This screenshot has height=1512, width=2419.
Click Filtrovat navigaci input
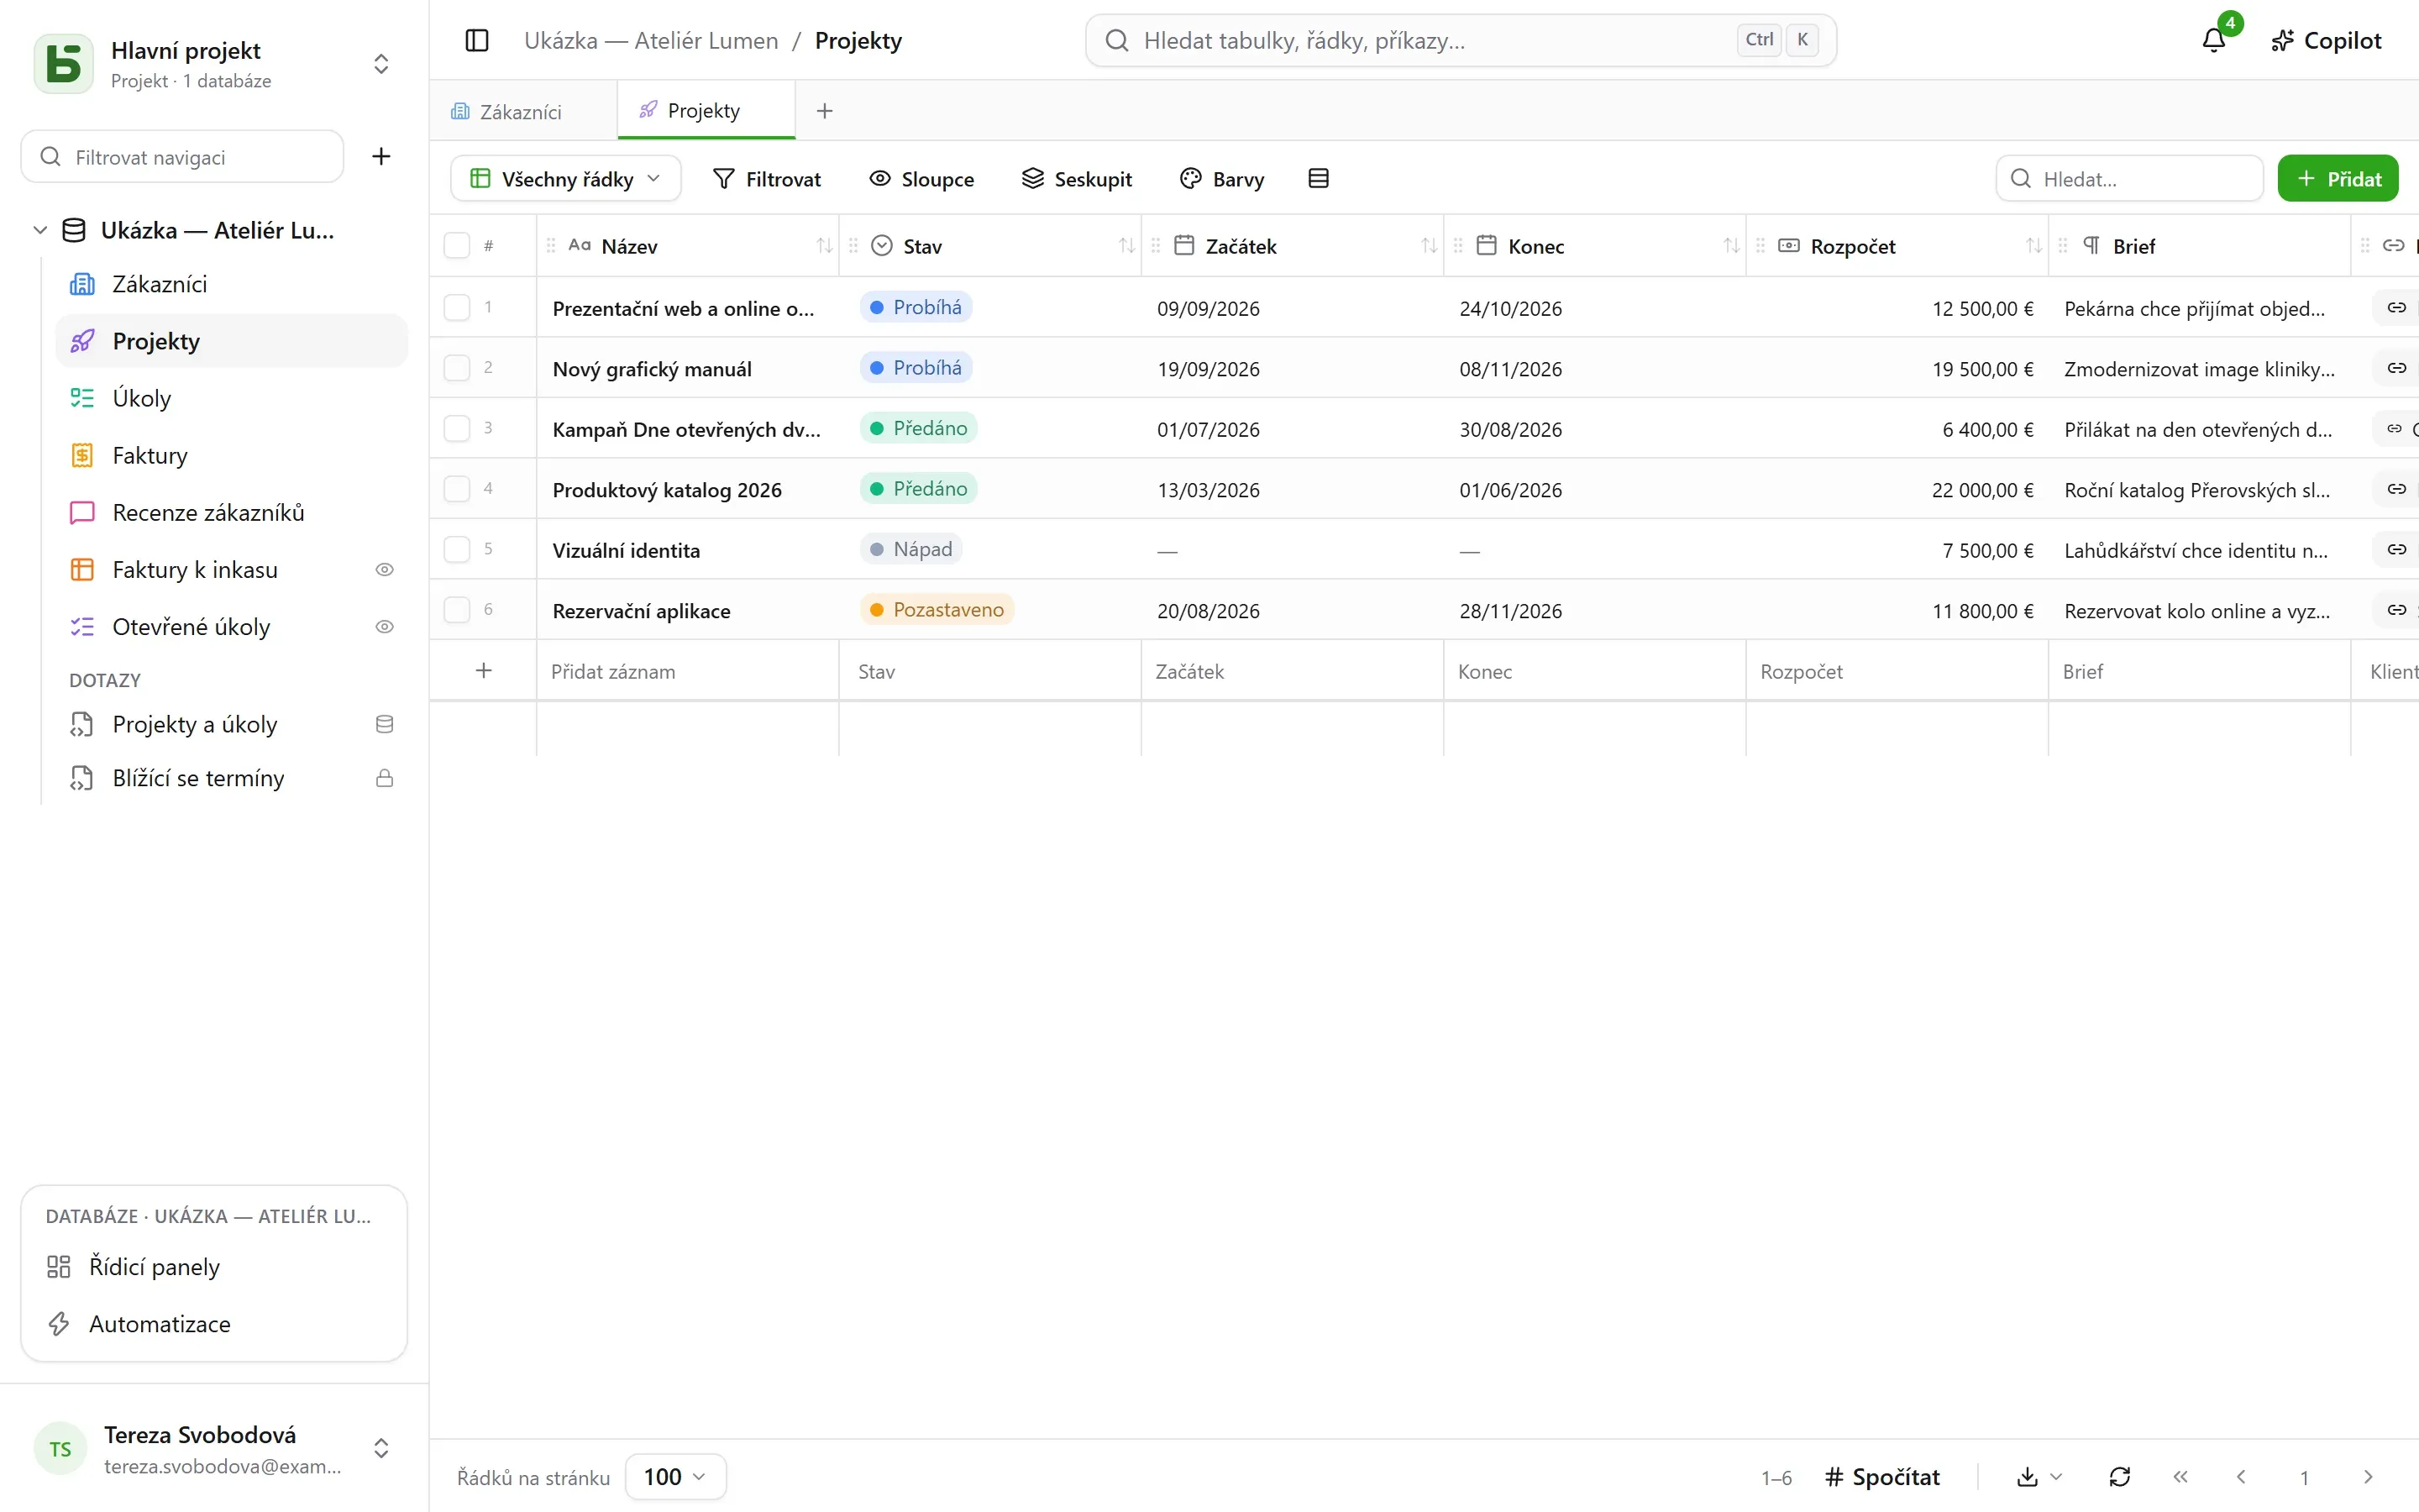tap(182, 156)
